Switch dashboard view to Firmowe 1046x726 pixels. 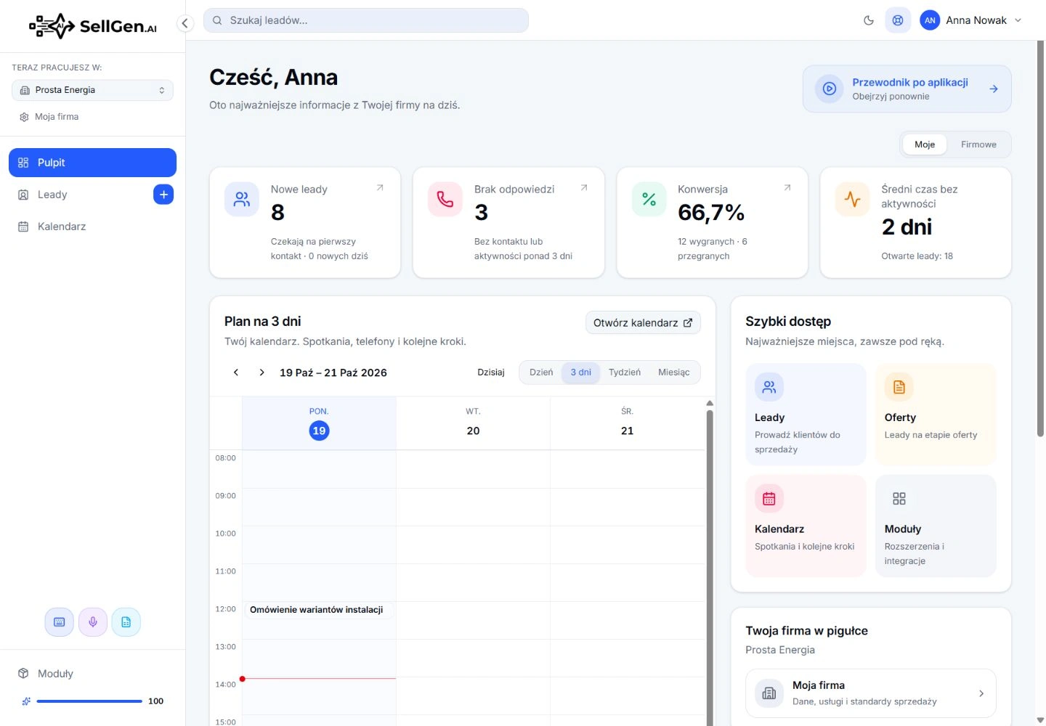coord(978,144)
